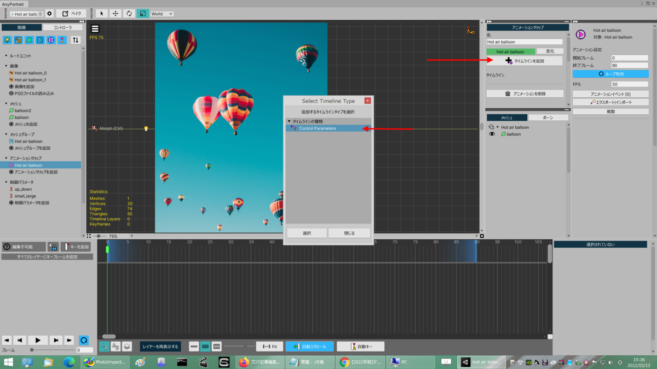The height and width of the screenshot is (369, 657).
Task: Click the timeline sort-by-name icon
Action: 116,347
